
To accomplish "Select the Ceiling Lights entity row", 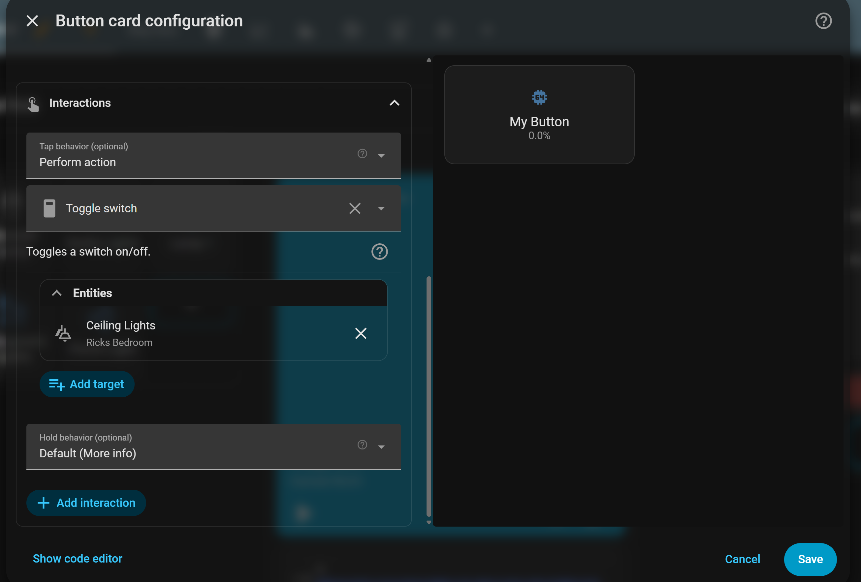I will tap(213, 333).
